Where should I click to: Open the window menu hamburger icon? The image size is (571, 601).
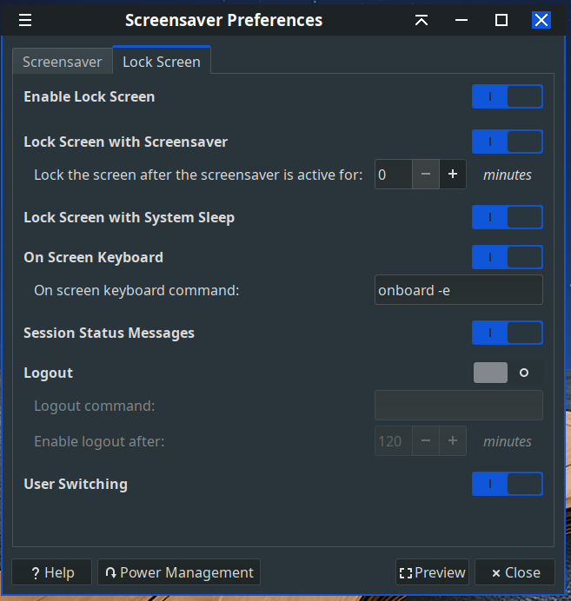pyautogui.click(x=25, y=20)
